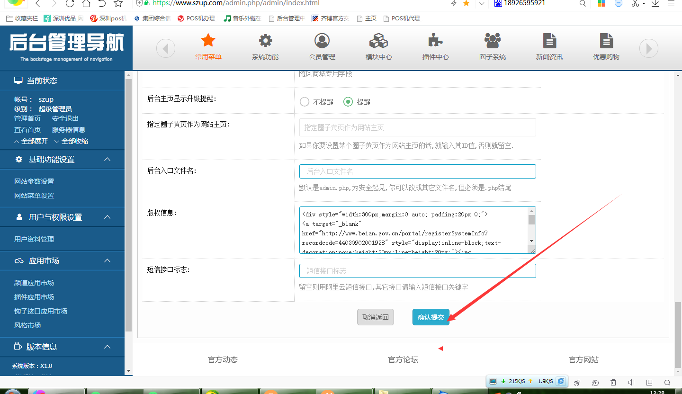This screenshot has width=682, height=394.
Task: Open 会员管理 user icon
Action: pos(322,41)
